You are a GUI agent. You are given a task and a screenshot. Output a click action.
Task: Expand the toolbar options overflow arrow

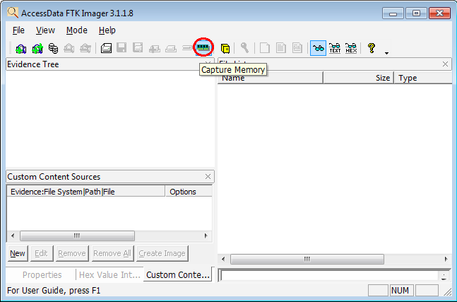tap(387, 53)
